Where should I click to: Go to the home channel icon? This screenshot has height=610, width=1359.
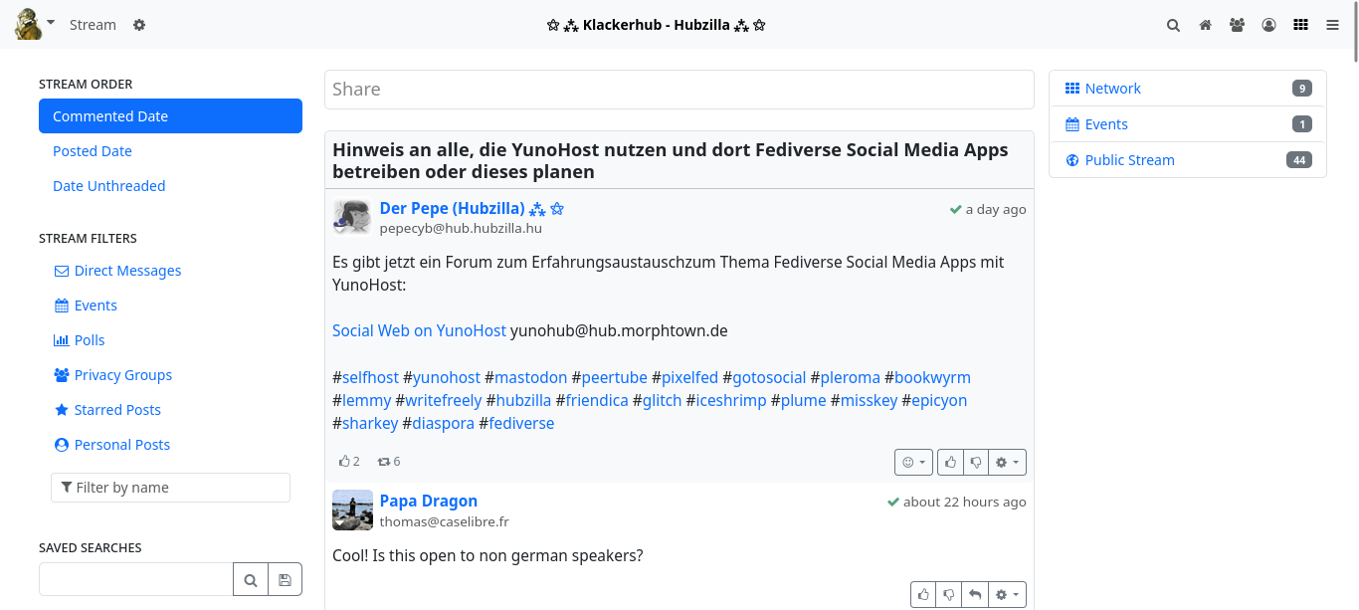[1205, 25]
